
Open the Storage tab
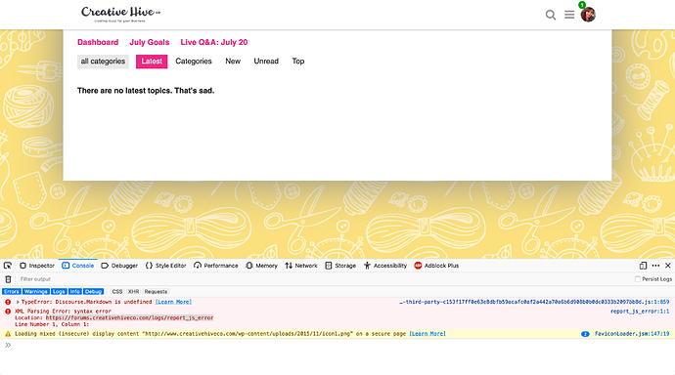pyautogui.click(x=340, y=266)
